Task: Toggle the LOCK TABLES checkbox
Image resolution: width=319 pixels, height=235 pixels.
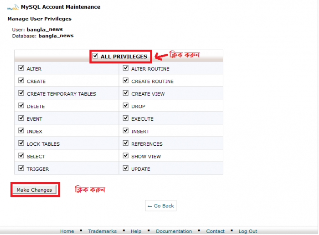Action: (x=21, y=143)
